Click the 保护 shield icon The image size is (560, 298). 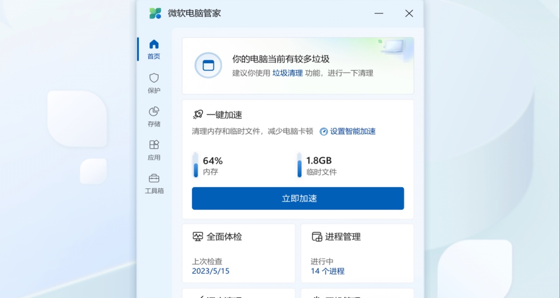tap(153, 77)
